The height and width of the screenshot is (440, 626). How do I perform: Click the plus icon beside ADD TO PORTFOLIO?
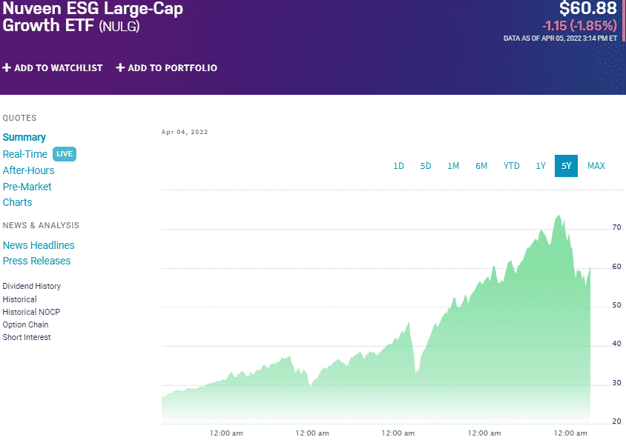click(119, 67)
